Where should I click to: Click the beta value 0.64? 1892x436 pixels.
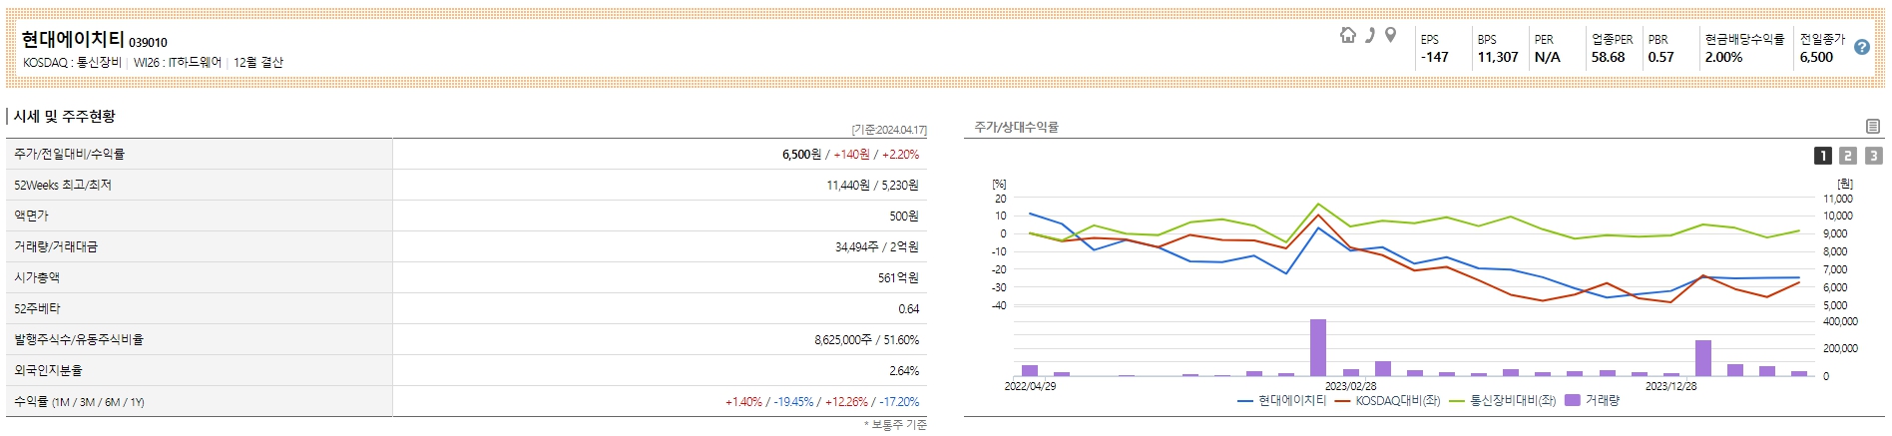point(908,308)
